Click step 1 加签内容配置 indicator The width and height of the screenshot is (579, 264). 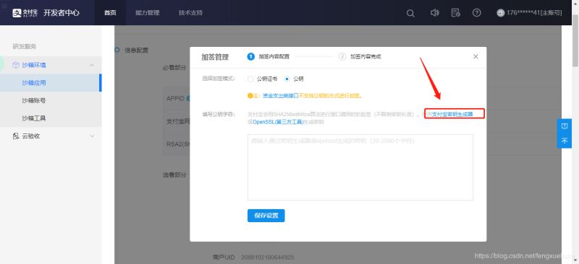click(x=269, y=57)
